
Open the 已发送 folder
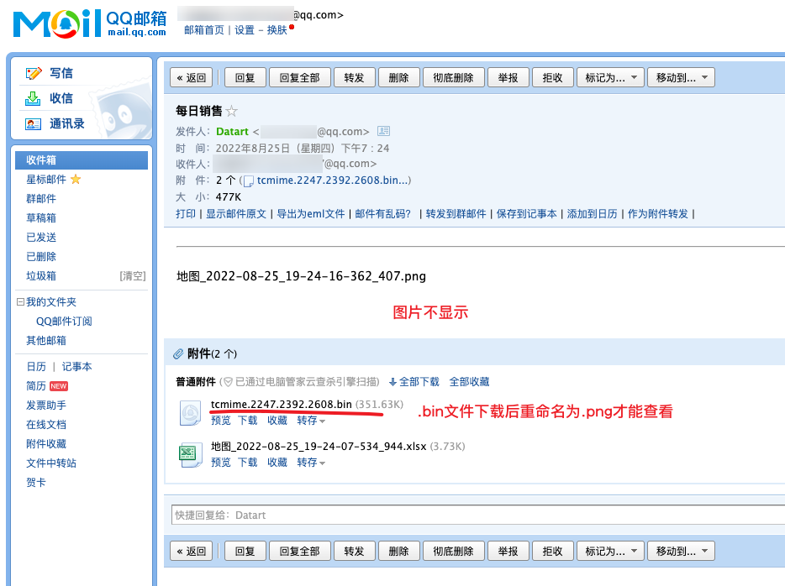tap(41, 237)
